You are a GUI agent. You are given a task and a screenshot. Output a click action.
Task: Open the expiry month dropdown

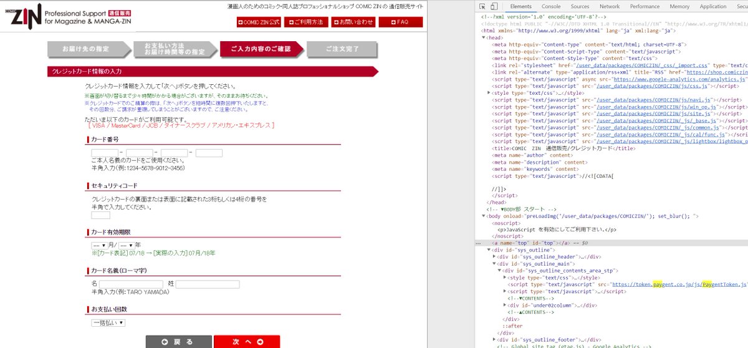99,244
